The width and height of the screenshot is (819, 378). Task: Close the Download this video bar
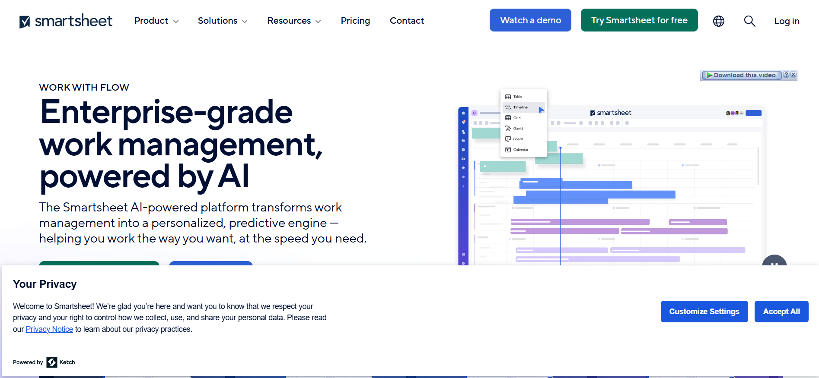[x=794, y=75]
